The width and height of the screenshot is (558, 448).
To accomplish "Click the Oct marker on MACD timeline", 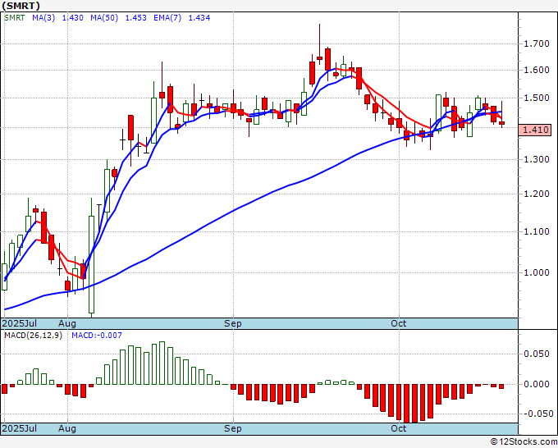I will (399, 428).
